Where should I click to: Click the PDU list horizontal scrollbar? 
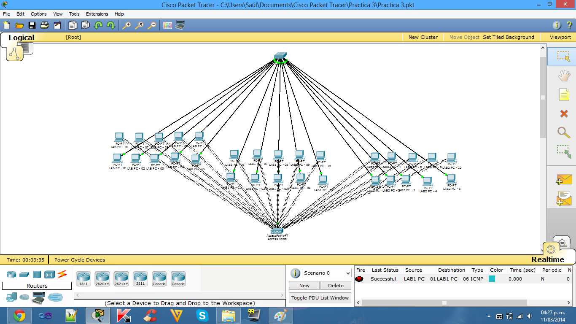coord(444,302)
